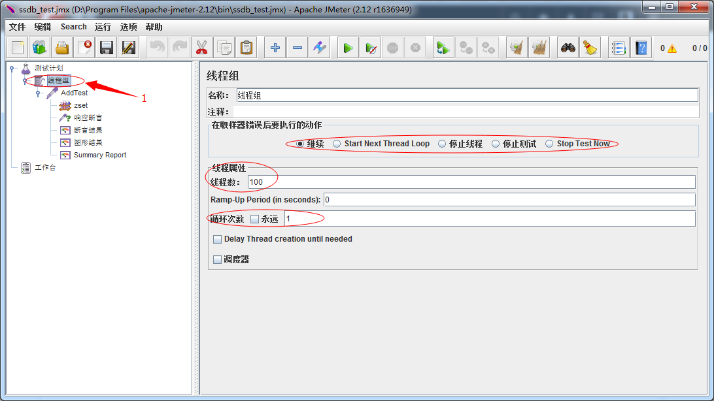Select the Stop Test Now option

pyautogui.click(x=550, y=144)
